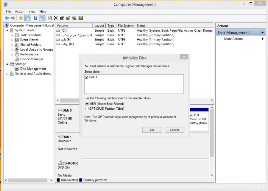Click the volume list horizontal scrollbar right arrow
The image size is (268, 191).
[212, 100]
